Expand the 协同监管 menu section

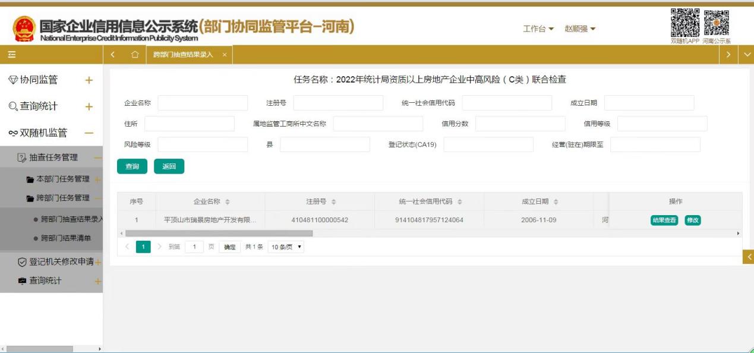tap(89, 80)
